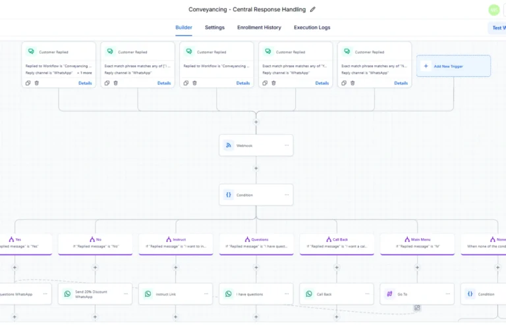
Task: Click the Add New Trigger button
Action: point(453,66)
